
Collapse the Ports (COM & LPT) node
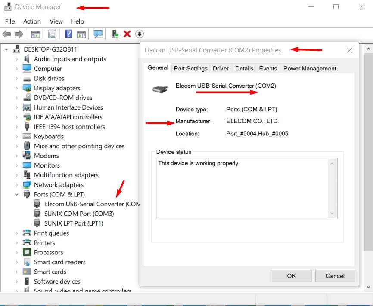tap(17, 194)
